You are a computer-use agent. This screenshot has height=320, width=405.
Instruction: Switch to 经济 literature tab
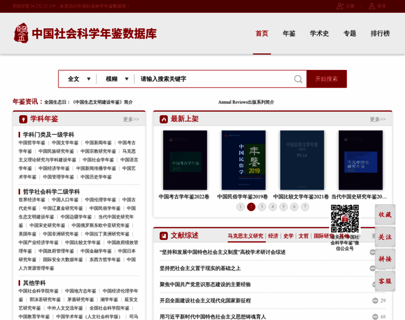(273, 236)
